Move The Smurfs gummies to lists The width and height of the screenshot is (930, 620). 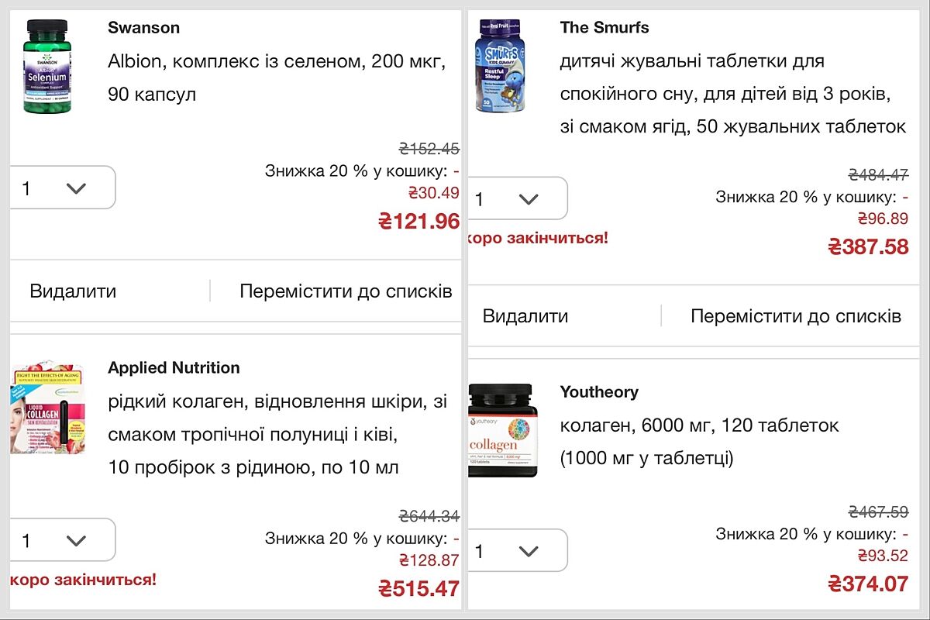[x=796, y=316]
